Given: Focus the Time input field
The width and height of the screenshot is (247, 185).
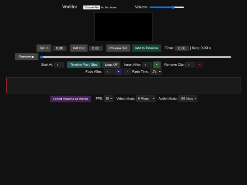Looking at the screenshot, I should (182, 48).
